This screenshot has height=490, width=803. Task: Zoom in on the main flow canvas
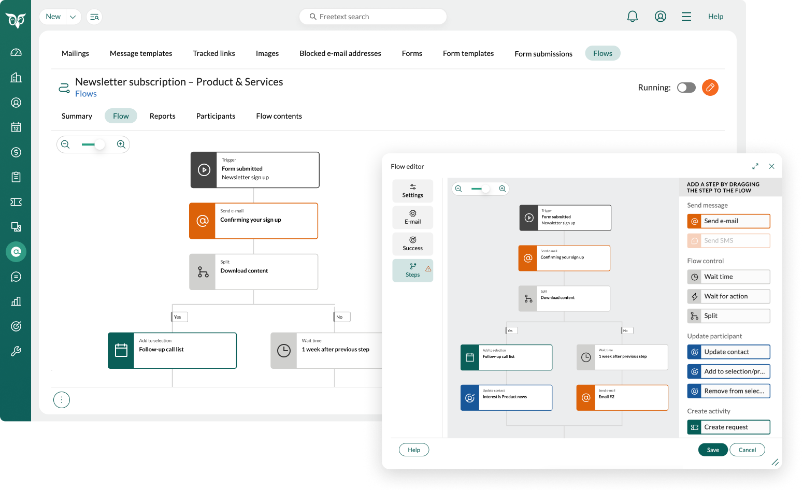[x=121, y=145]
